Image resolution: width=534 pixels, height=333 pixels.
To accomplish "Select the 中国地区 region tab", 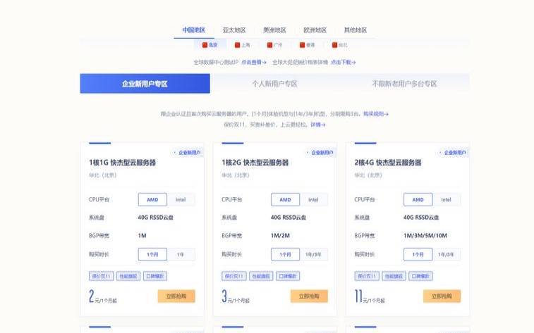I will click(x=194, y=30).
